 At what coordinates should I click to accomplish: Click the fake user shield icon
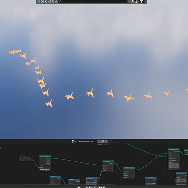99,141
